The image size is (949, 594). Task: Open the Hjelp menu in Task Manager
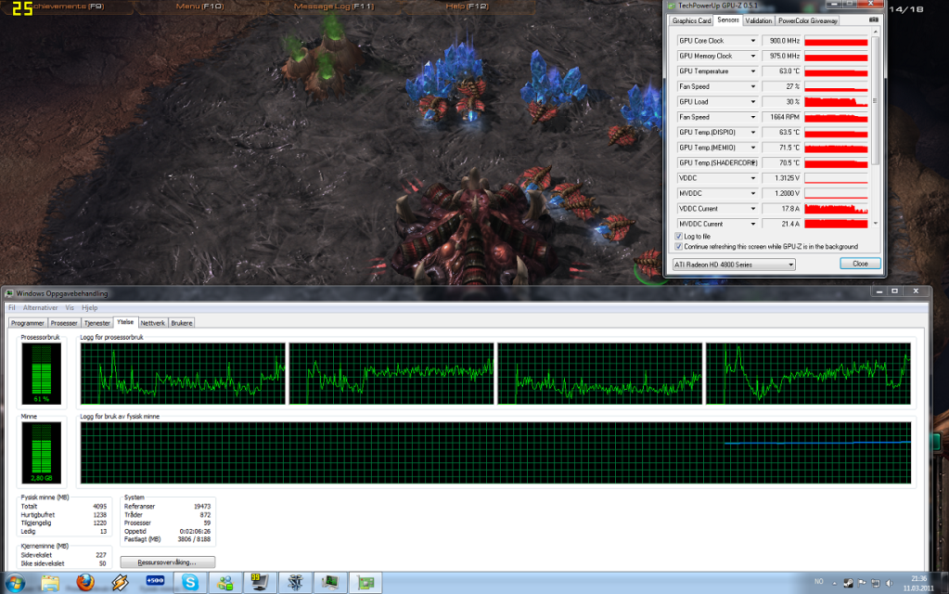pyautogui.click(x=90, y=307)
